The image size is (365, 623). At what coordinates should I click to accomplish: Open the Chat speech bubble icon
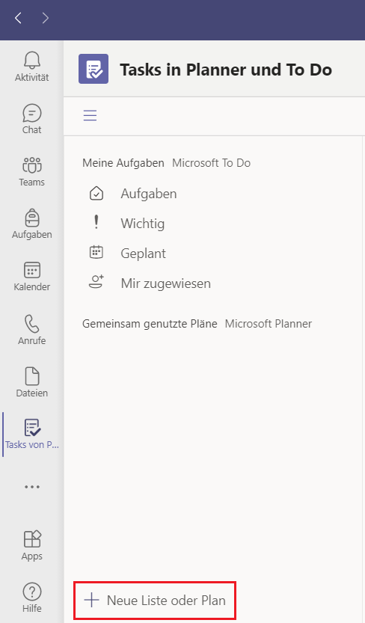pyautogui.click(x=31, y=113)
